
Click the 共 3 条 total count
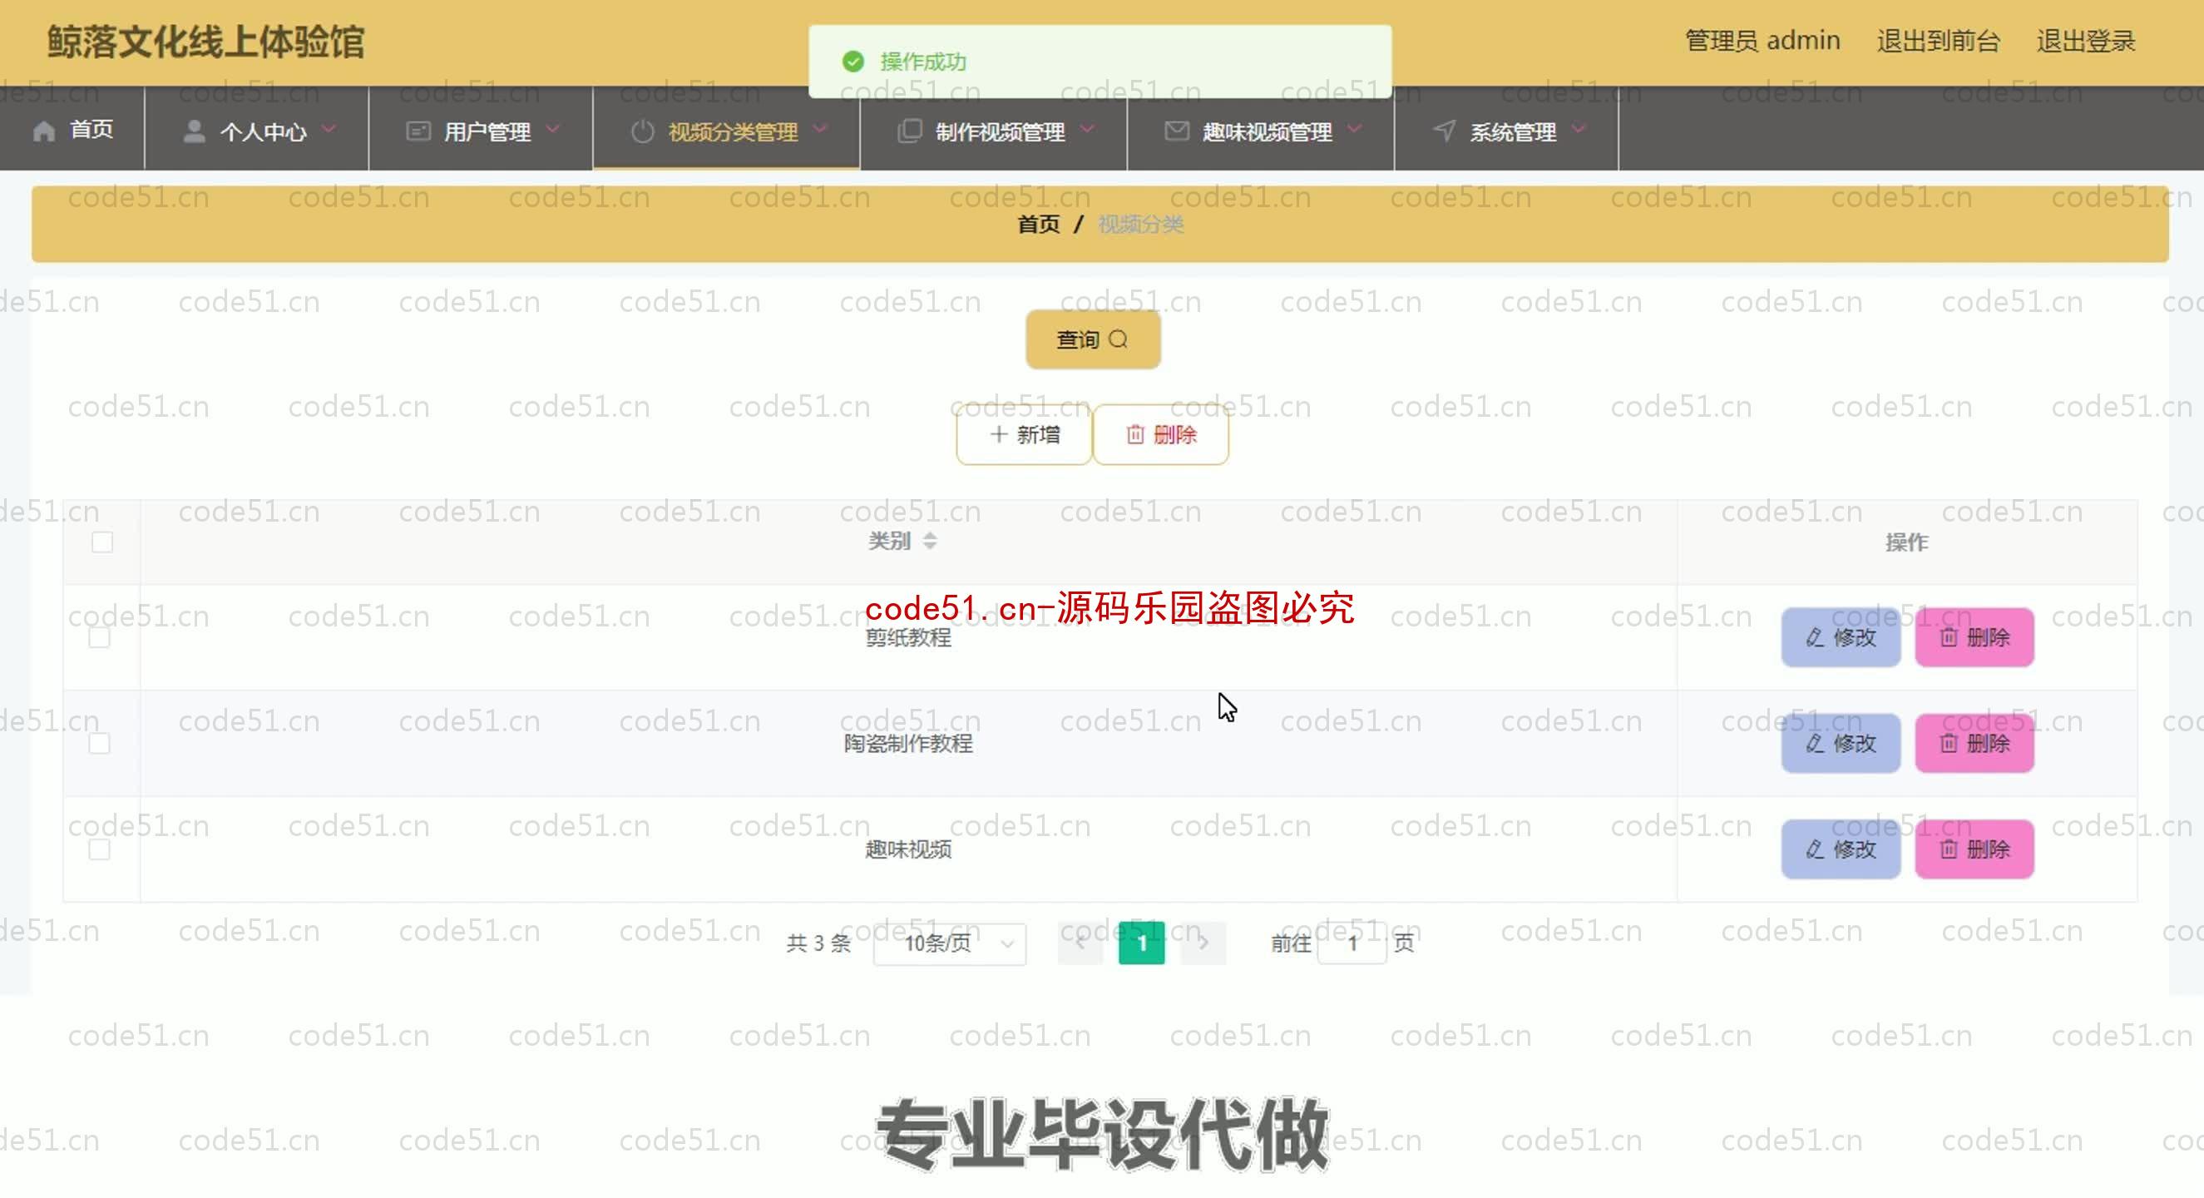pos(818,943)
